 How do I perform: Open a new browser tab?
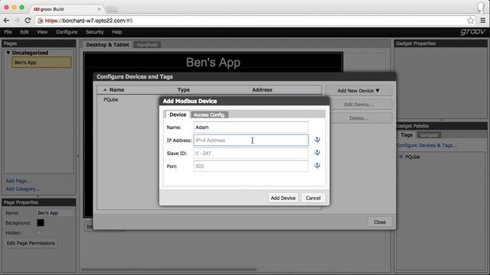click(112, 9)
